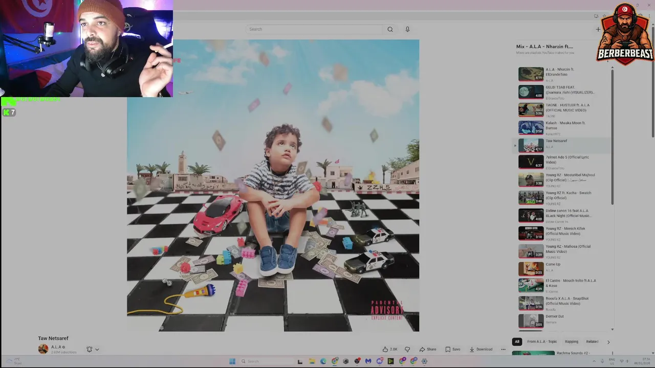Download the Taw Netsaref video
The width and height of the screenshot is (655, 368).
(x=481, y=349)
